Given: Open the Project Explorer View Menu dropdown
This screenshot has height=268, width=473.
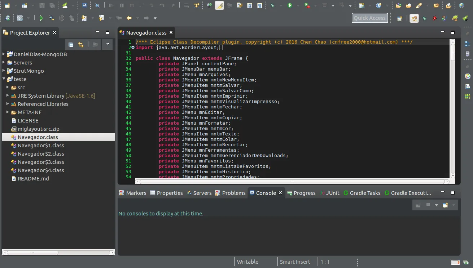Looking at the screenshot, I should point(107,45).
